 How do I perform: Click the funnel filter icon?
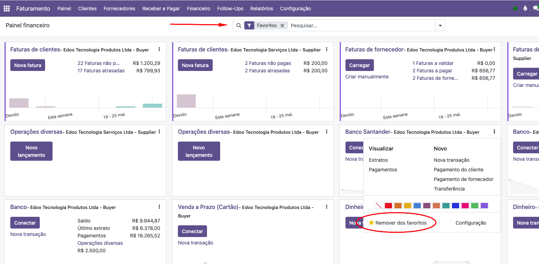click(249, 26)
